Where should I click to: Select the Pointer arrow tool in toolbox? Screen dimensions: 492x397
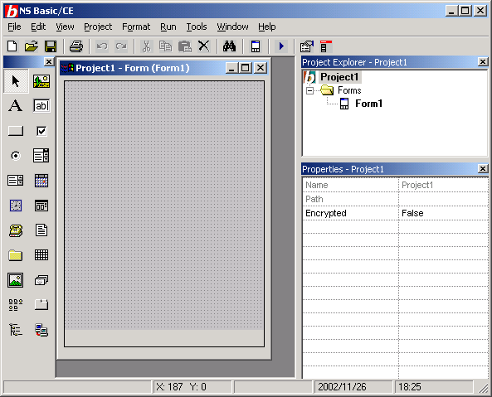(x=16, y=81)
